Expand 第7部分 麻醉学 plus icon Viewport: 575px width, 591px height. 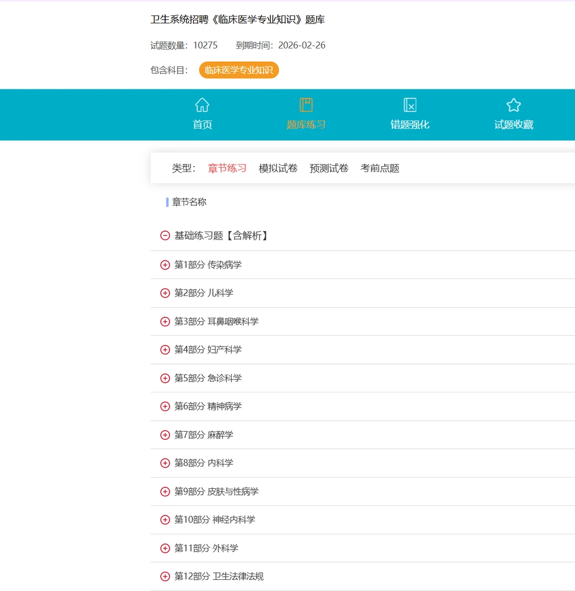tap(165, 435)
